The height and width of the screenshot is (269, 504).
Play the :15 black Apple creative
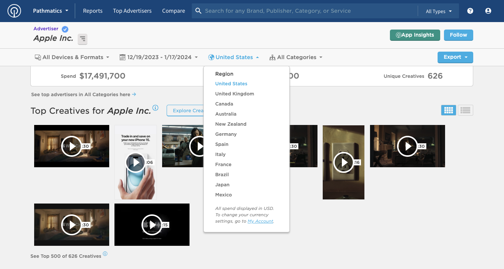pos(152,225)
